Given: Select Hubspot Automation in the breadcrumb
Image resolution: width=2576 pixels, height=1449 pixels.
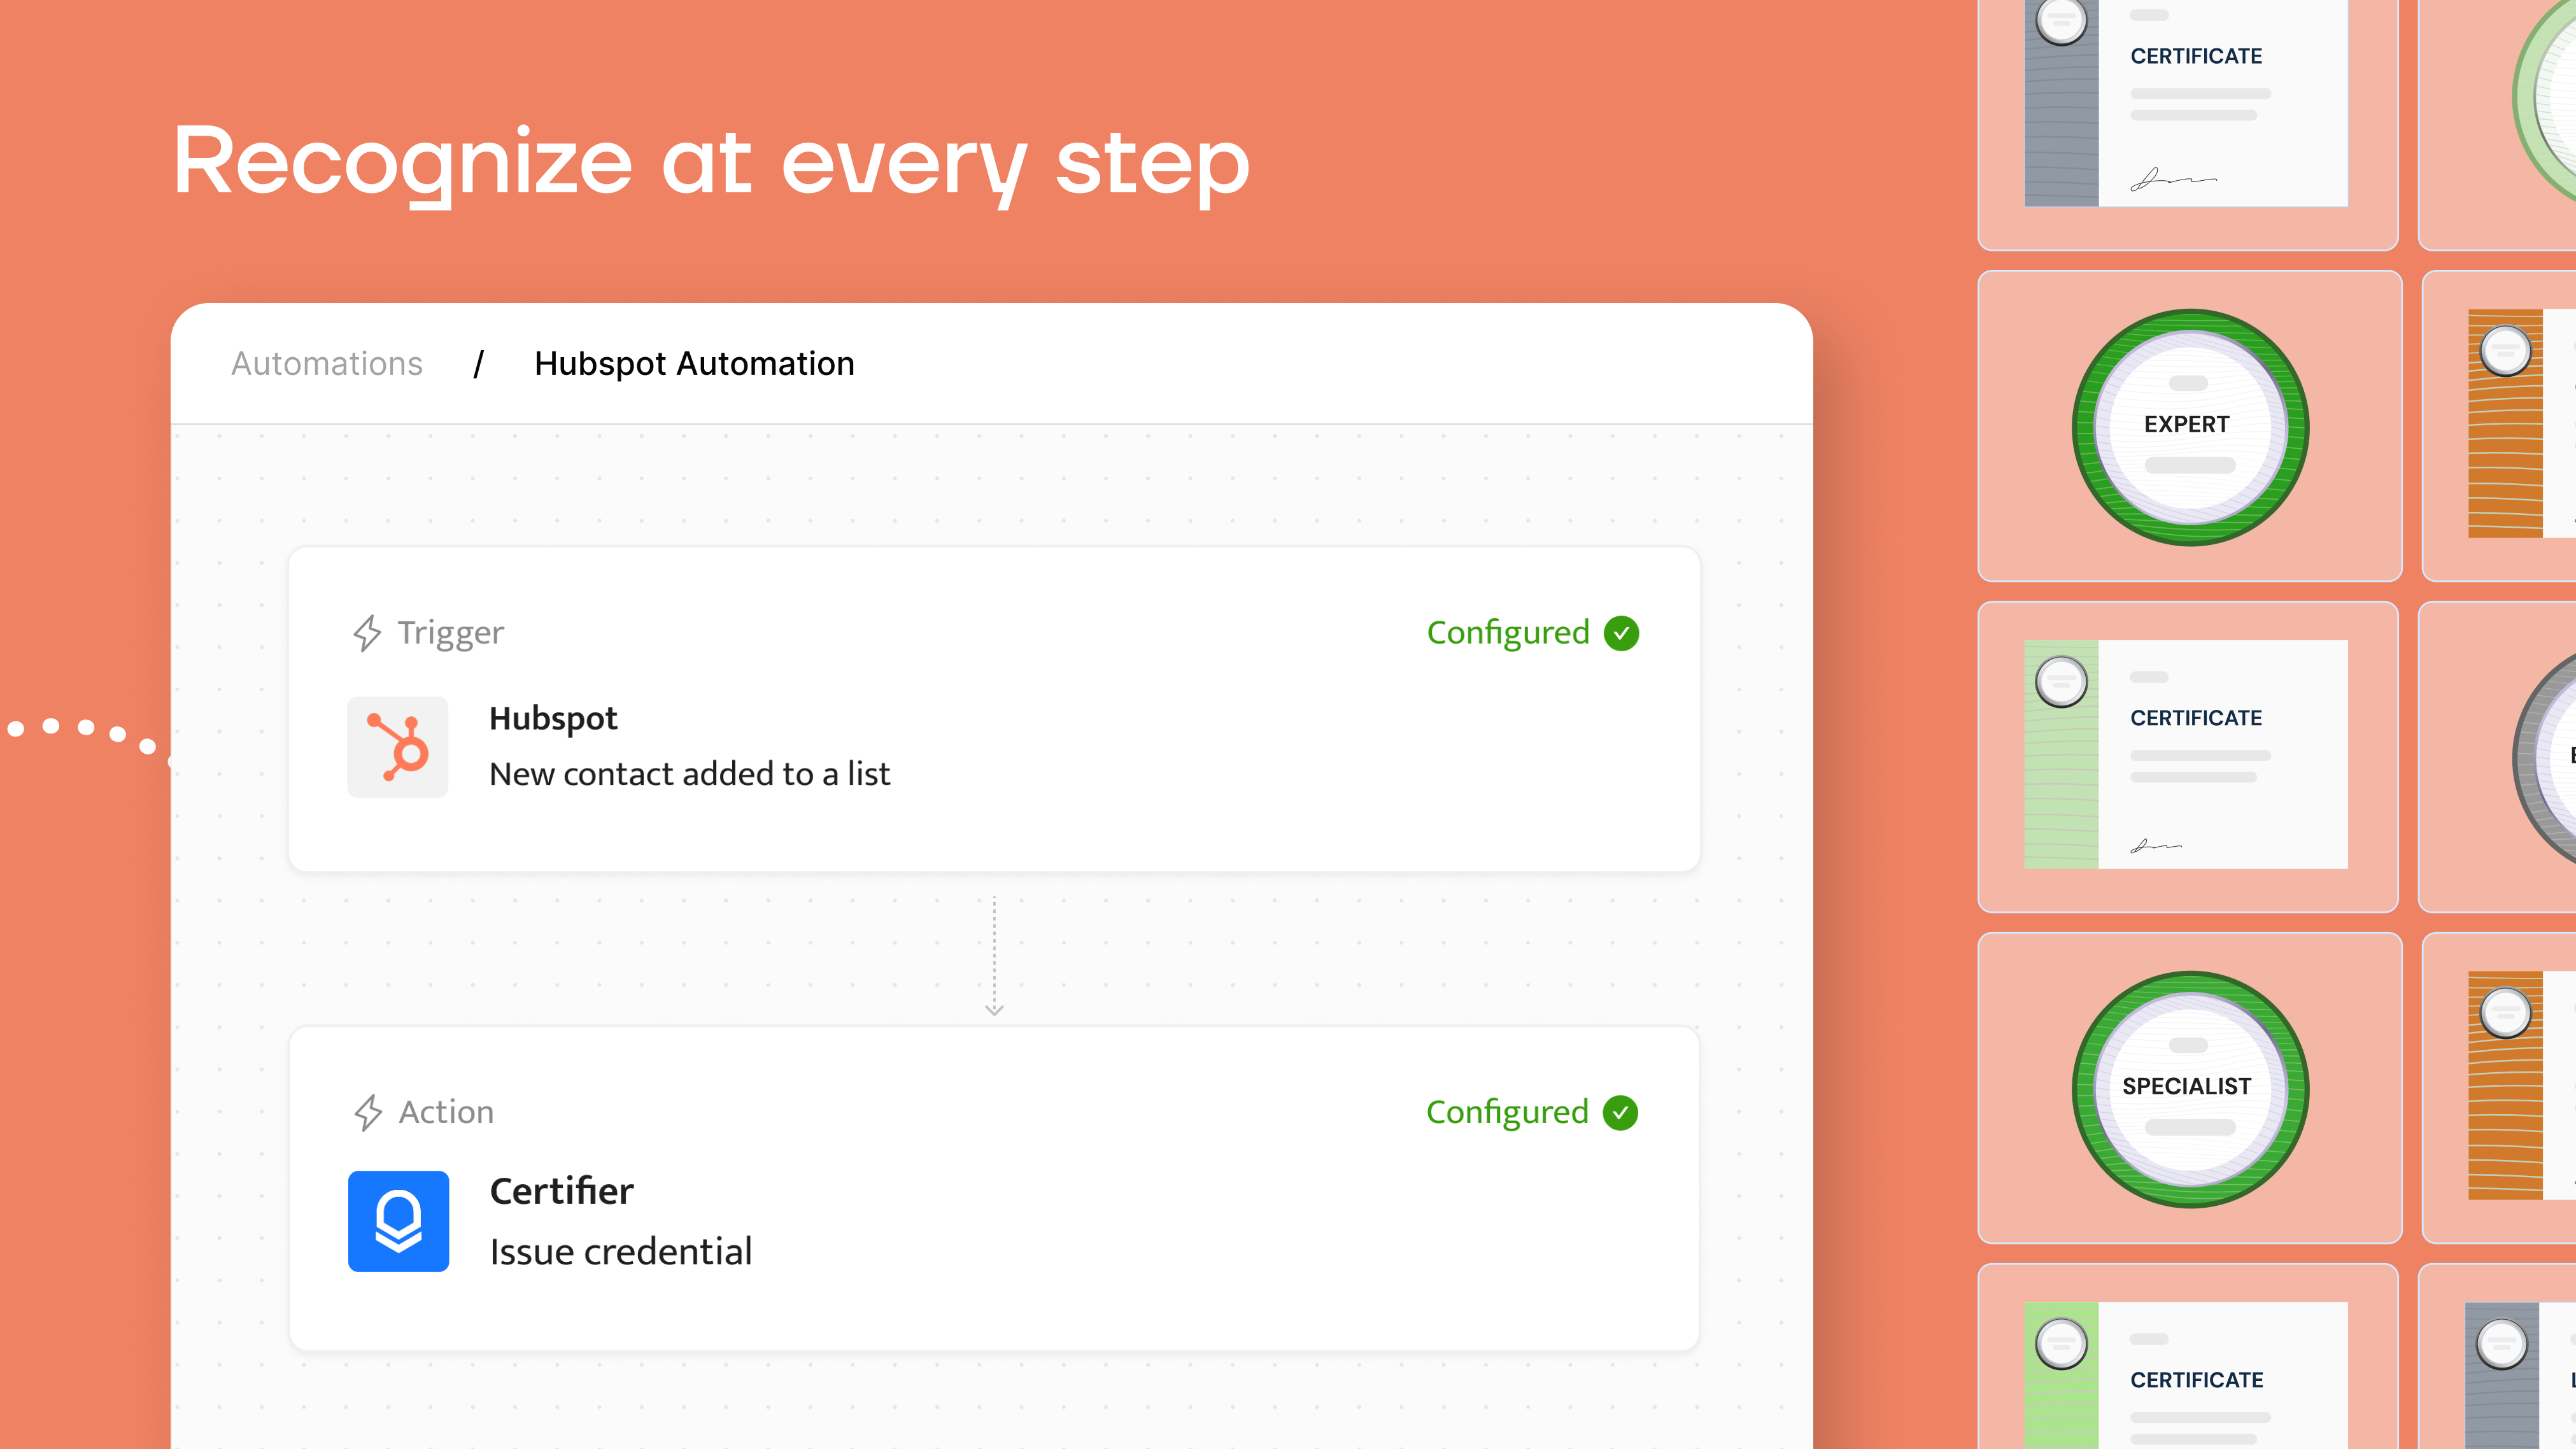Looking at the screenshot, I should coord(694,363).
